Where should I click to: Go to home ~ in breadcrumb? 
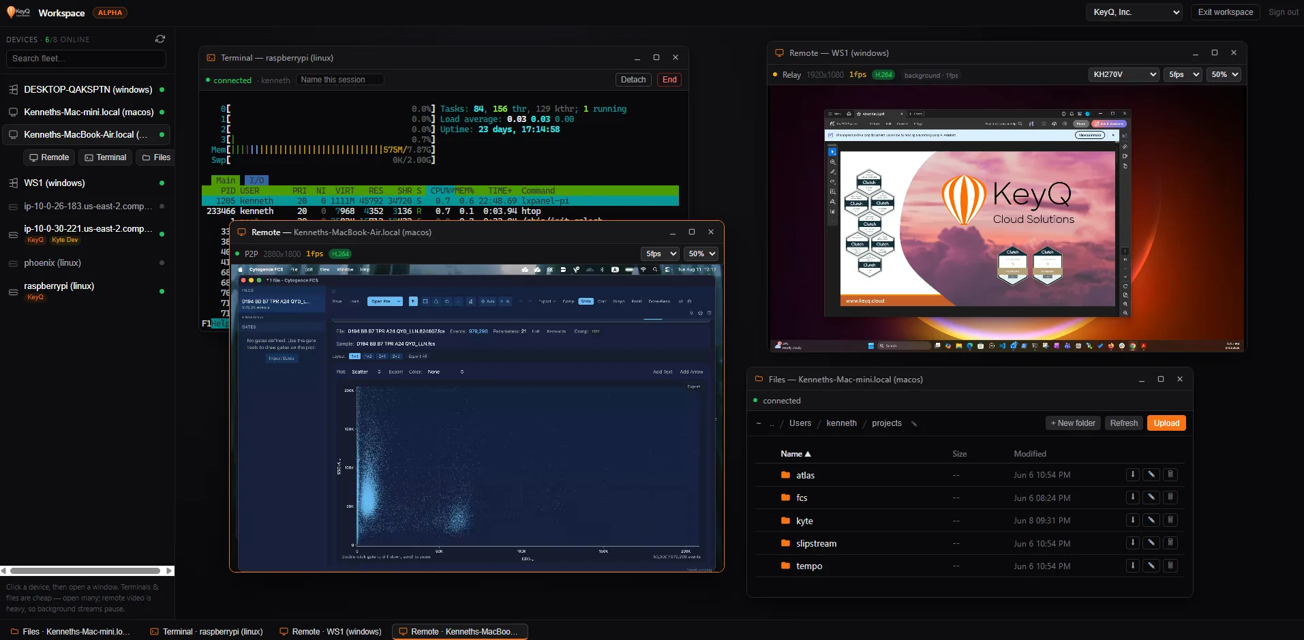click(x=758, y=423)
